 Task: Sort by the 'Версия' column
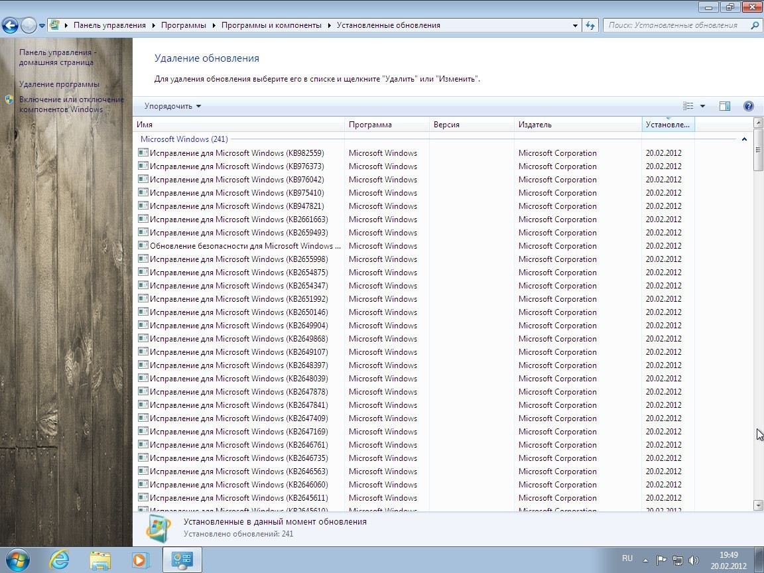pos(472,125)
